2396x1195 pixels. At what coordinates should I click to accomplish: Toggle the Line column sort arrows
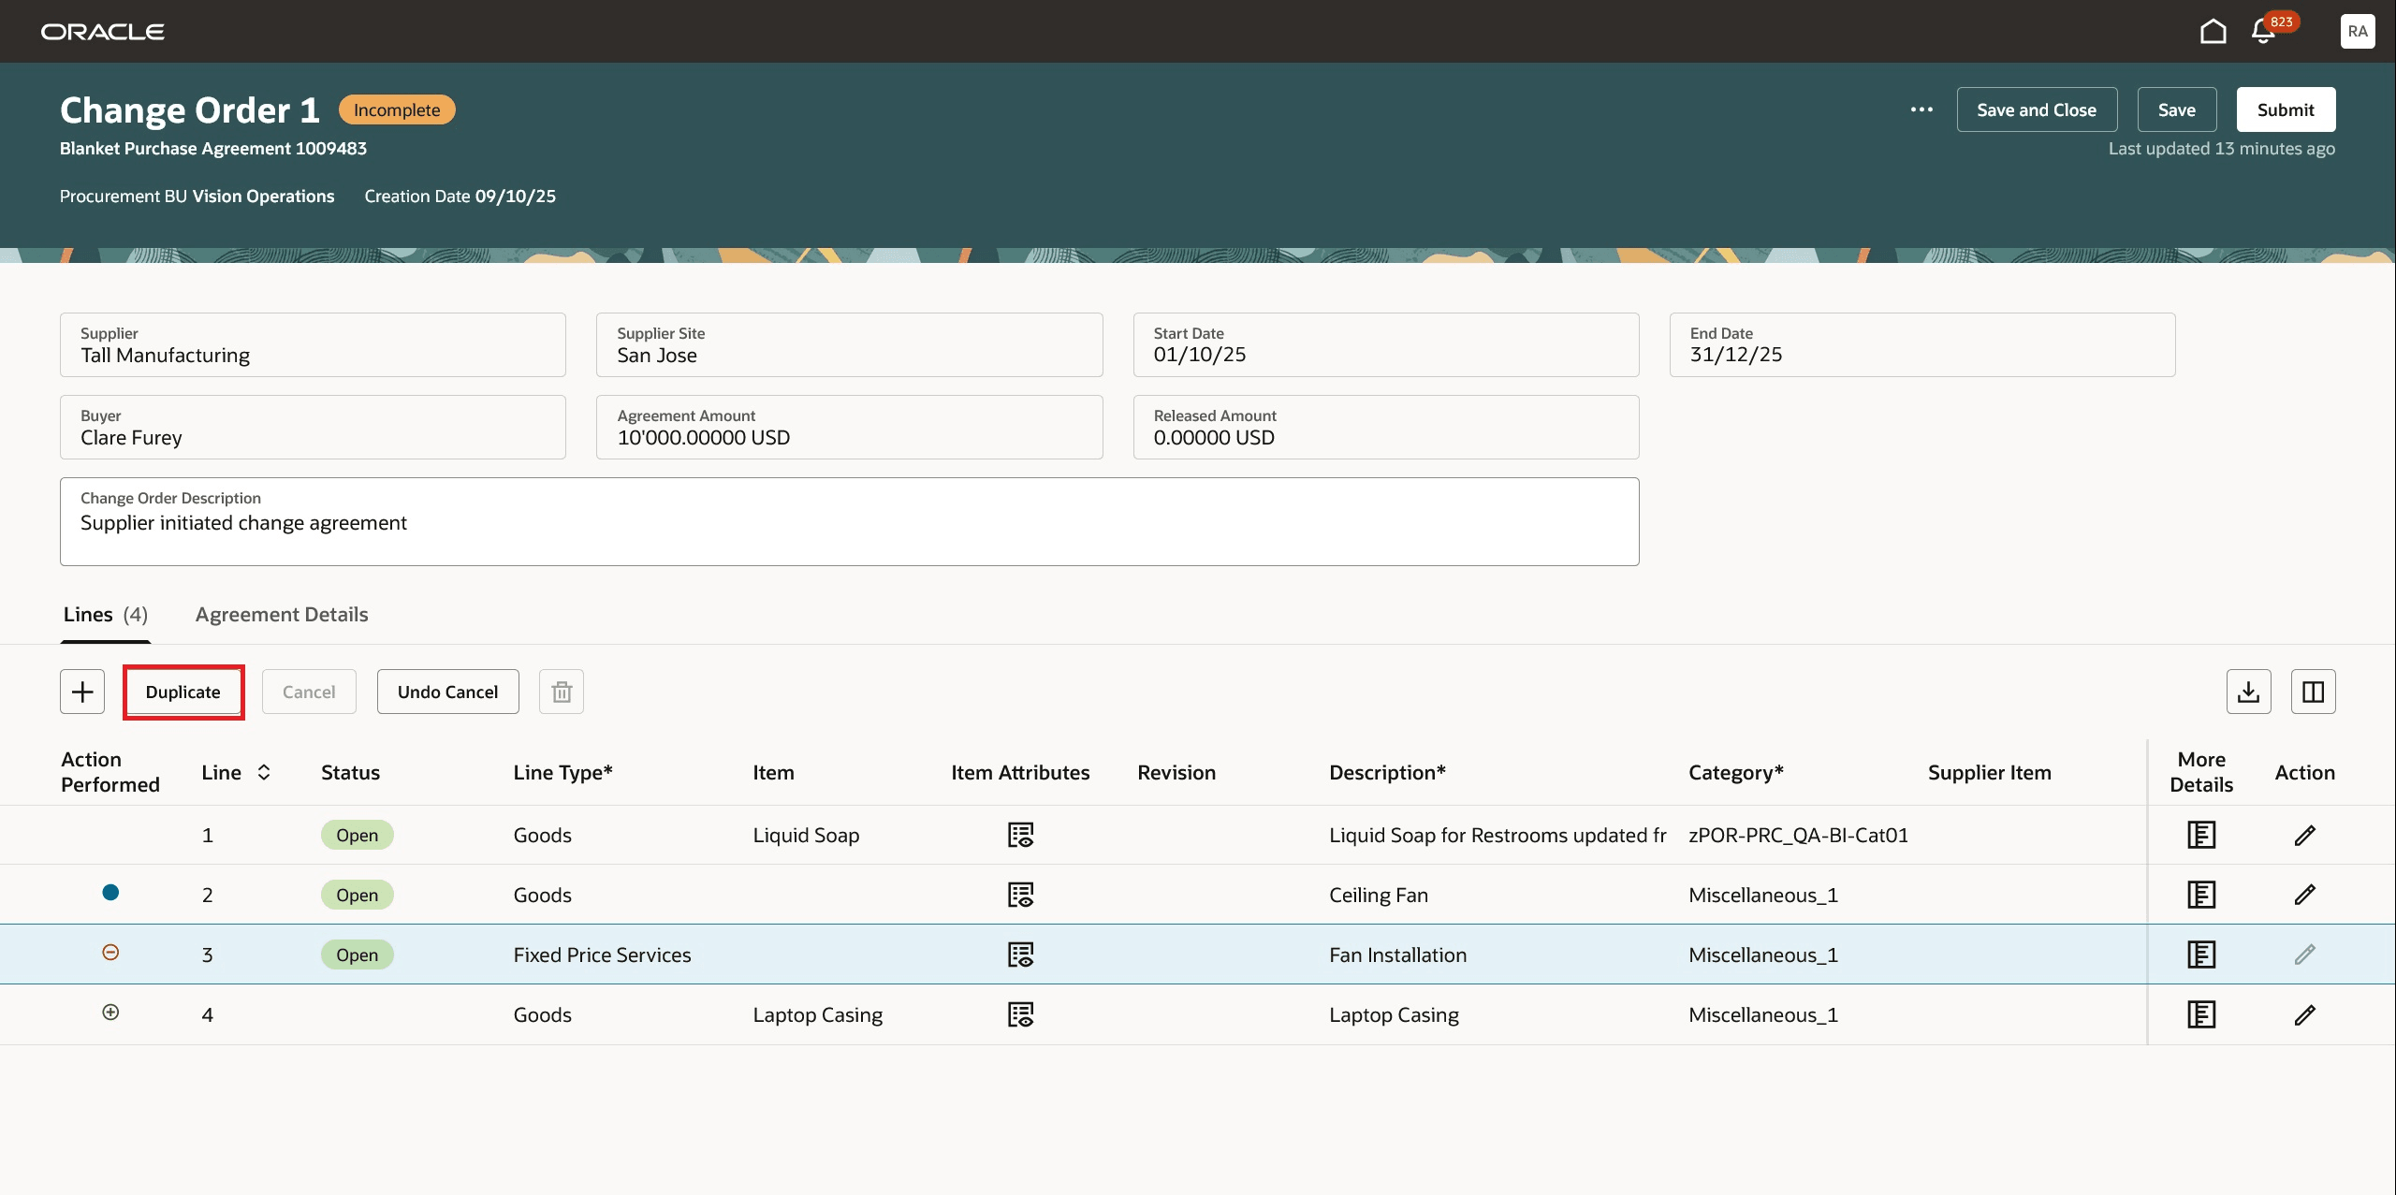pyautogui.click(x=263, y=772)
